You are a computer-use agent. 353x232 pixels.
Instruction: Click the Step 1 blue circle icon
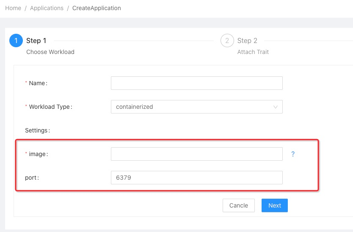coord(16,40)
